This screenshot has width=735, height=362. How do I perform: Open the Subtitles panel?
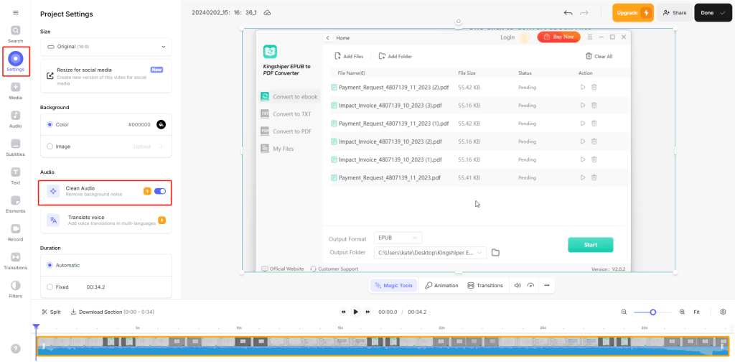coord(16,148)
